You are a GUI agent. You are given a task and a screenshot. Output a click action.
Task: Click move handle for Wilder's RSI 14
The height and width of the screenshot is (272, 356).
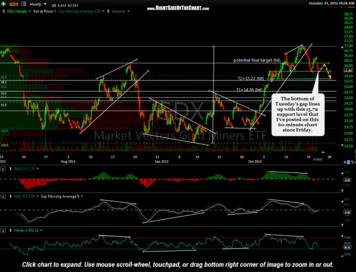pyautogui.click(x=11, y=230)
